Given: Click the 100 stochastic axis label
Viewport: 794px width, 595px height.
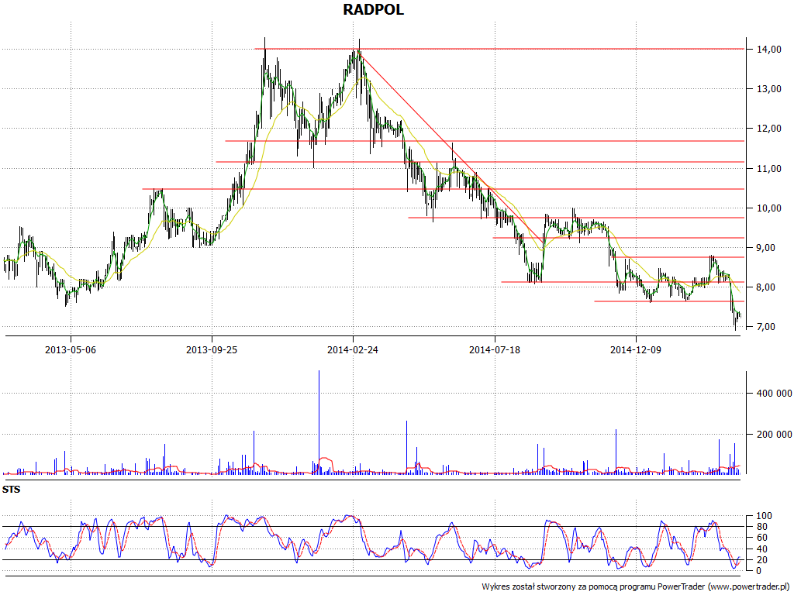Looking at the screenshot, I should pyautogui.click(x=764, y=516).
